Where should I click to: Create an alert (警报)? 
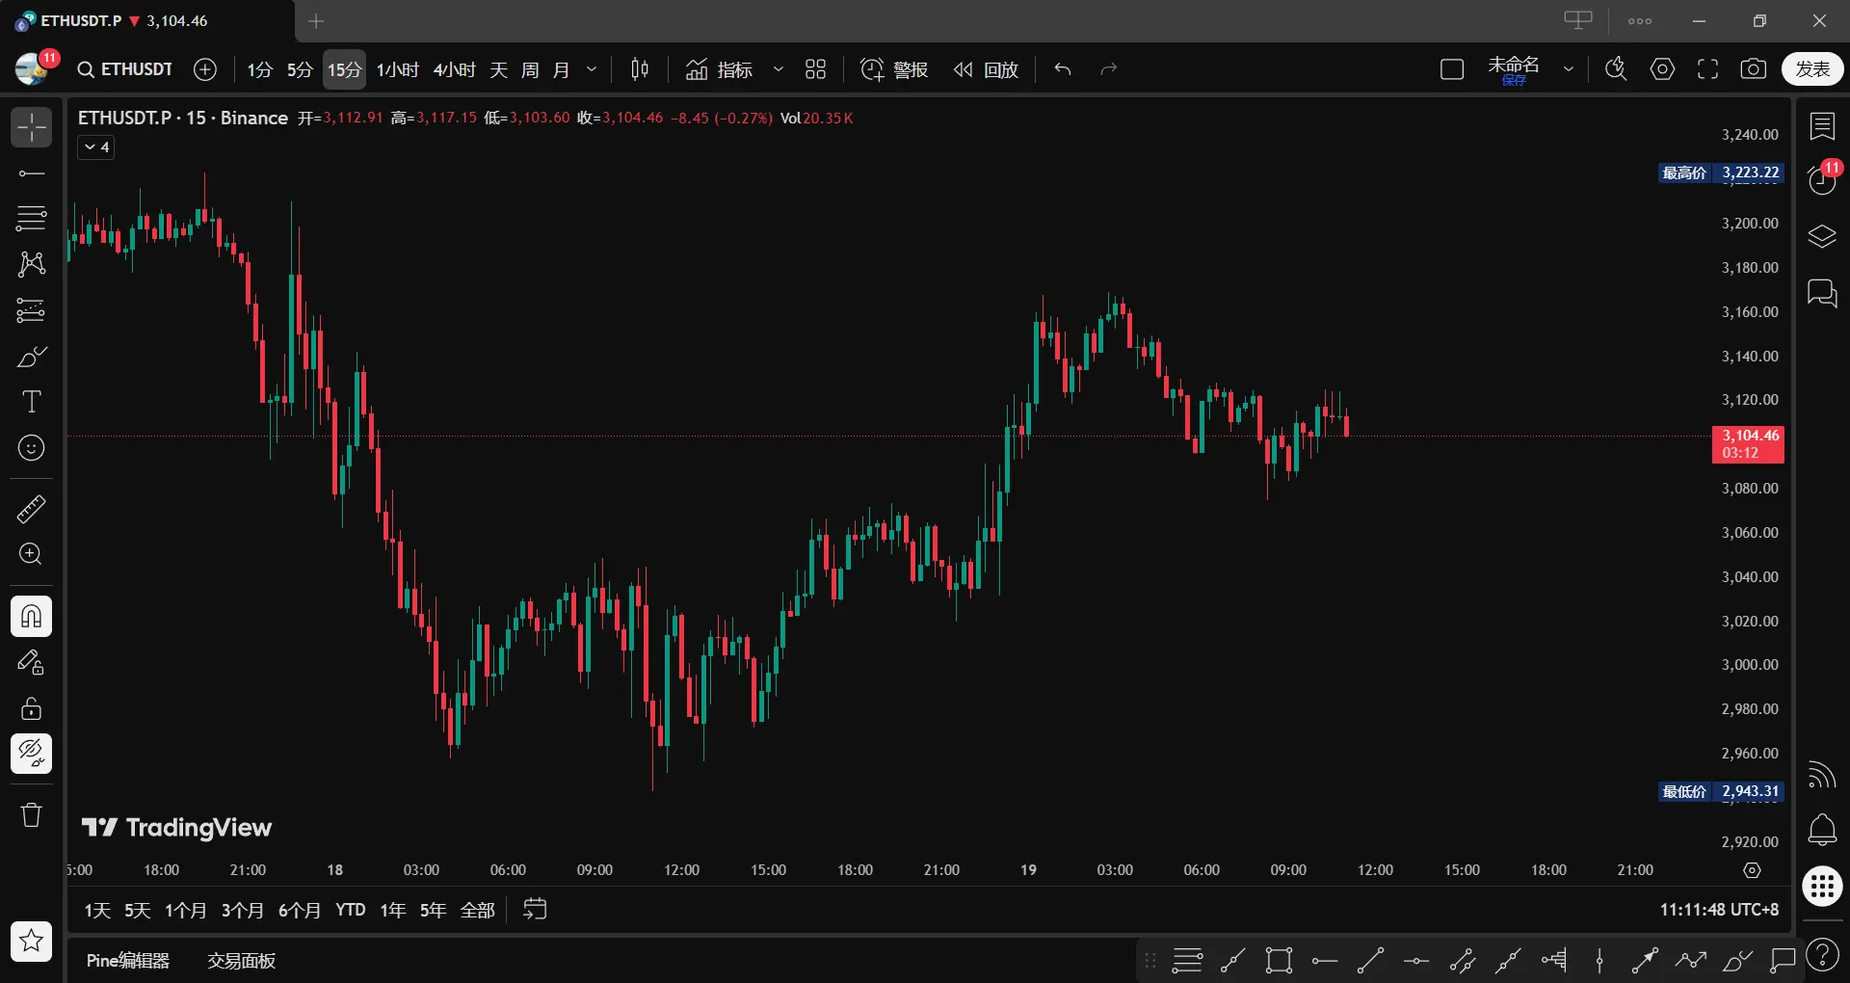click(894, 69)
